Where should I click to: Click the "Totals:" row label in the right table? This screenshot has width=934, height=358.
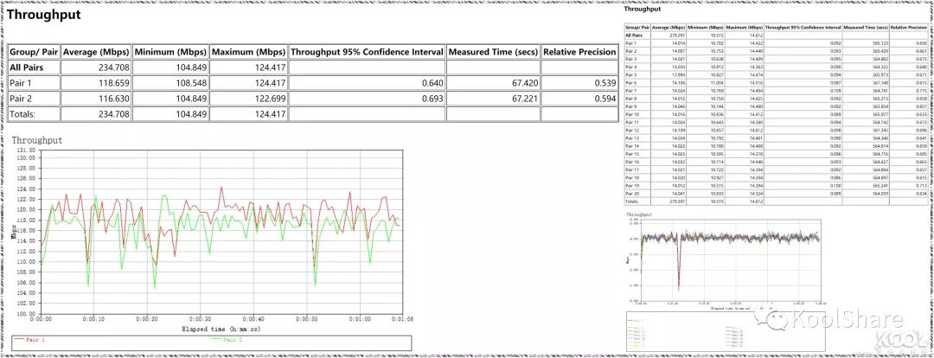coord(630,201)
